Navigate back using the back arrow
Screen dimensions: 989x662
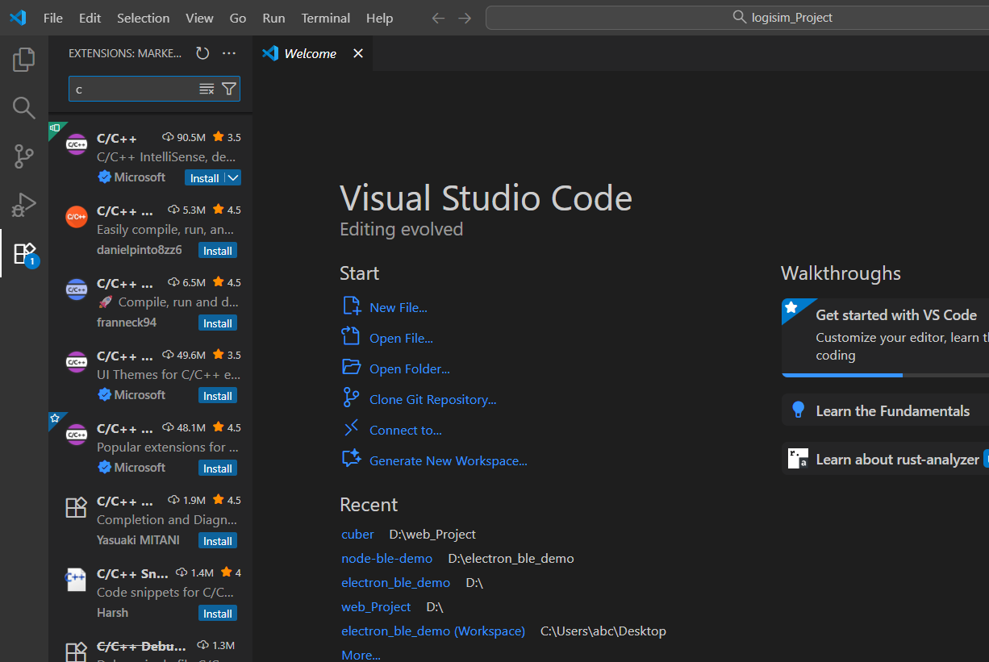[x=438, y=18]
